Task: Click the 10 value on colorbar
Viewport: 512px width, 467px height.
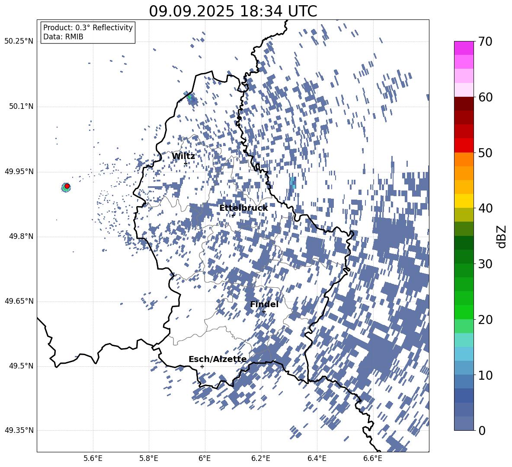Action: point(485,375)
